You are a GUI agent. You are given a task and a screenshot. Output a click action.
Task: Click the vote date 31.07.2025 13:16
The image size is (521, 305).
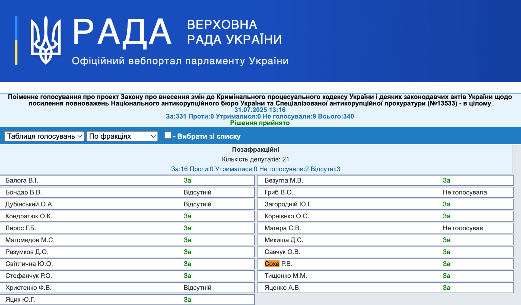click(x=260, y=110)
